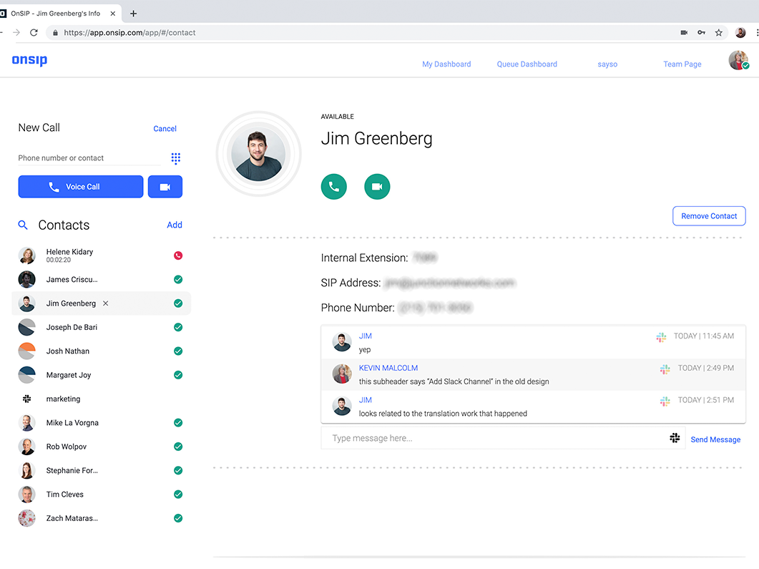The image size is (759, 569).
Task: Click Add next to Contacts
Action: (175, 225)
